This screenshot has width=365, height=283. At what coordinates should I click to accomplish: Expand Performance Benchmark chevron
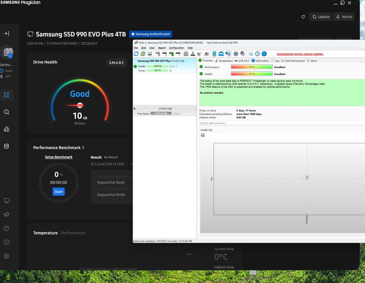tap(83, 147)
